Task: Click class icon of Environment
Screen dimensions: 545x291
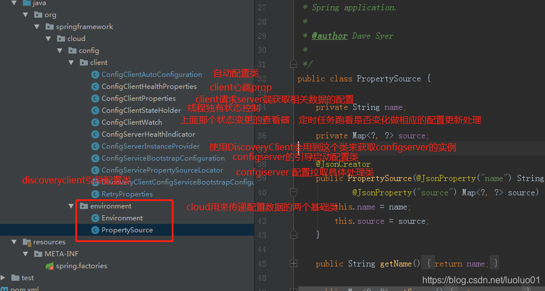Action: pyautogui.click(x=95, y=218)
